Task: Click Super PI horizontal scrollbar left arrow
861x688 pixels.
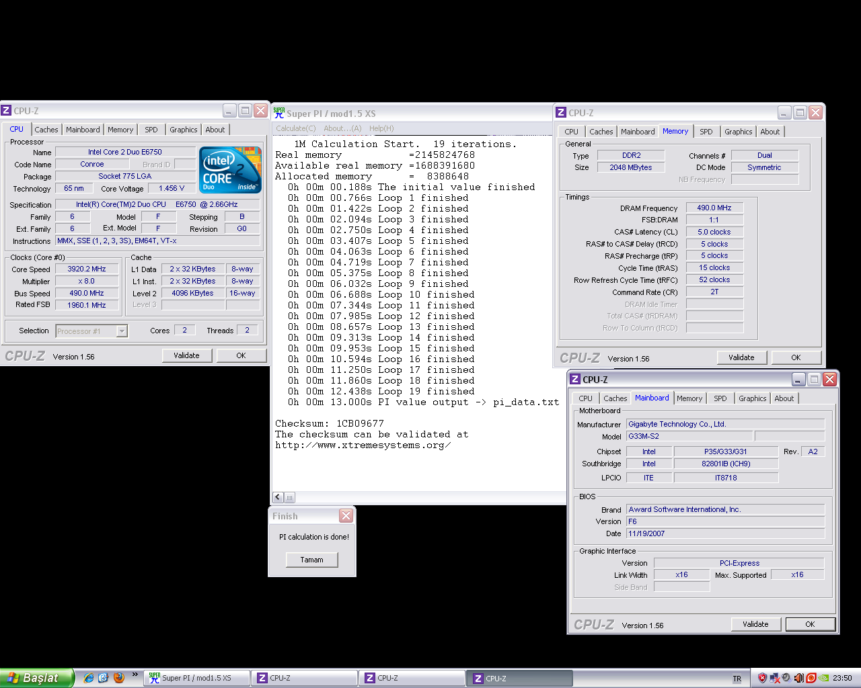Action: click(x=278, y=497)
